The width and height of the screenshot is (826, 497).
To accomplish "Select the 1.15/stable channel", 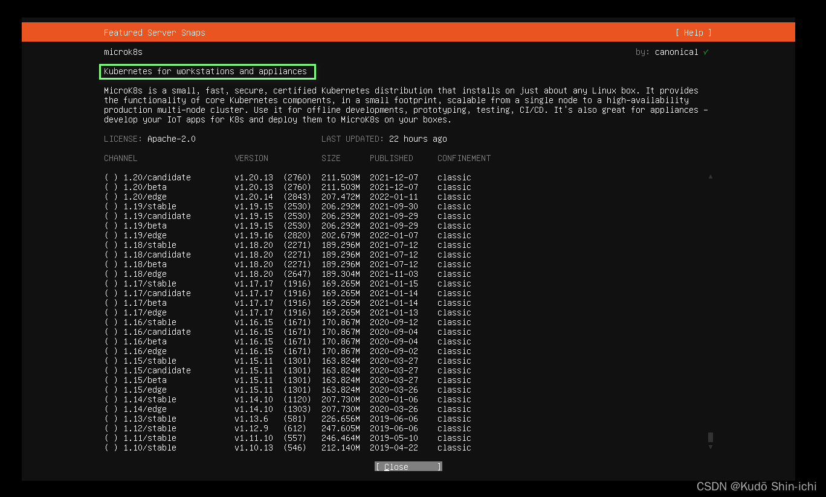I will pyautogui.click(x=288, y=361).
